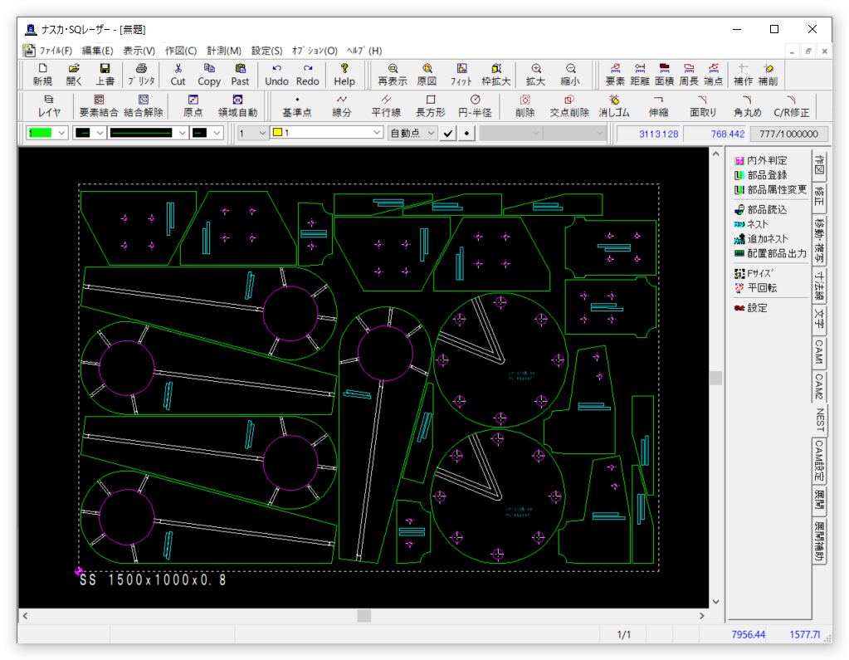849x660 pixels.
Task: Open Help with the question-mark icon
Action: [x=344, y=74]
